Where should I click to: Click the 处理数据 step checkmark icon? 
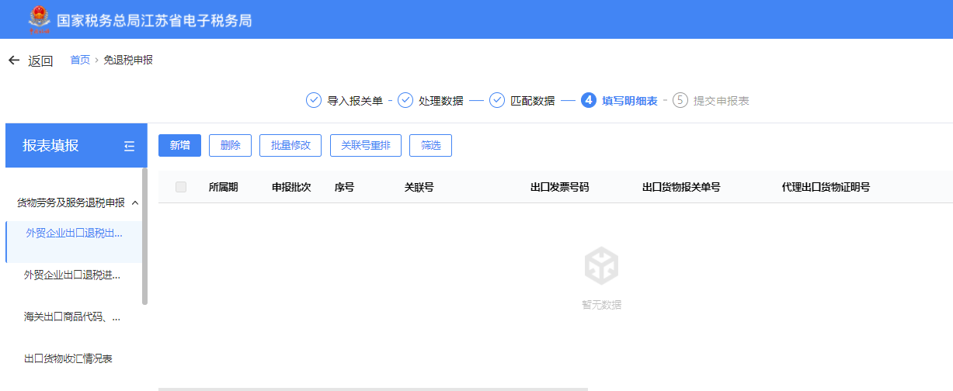pyautogui.click(x=405, y=100)
